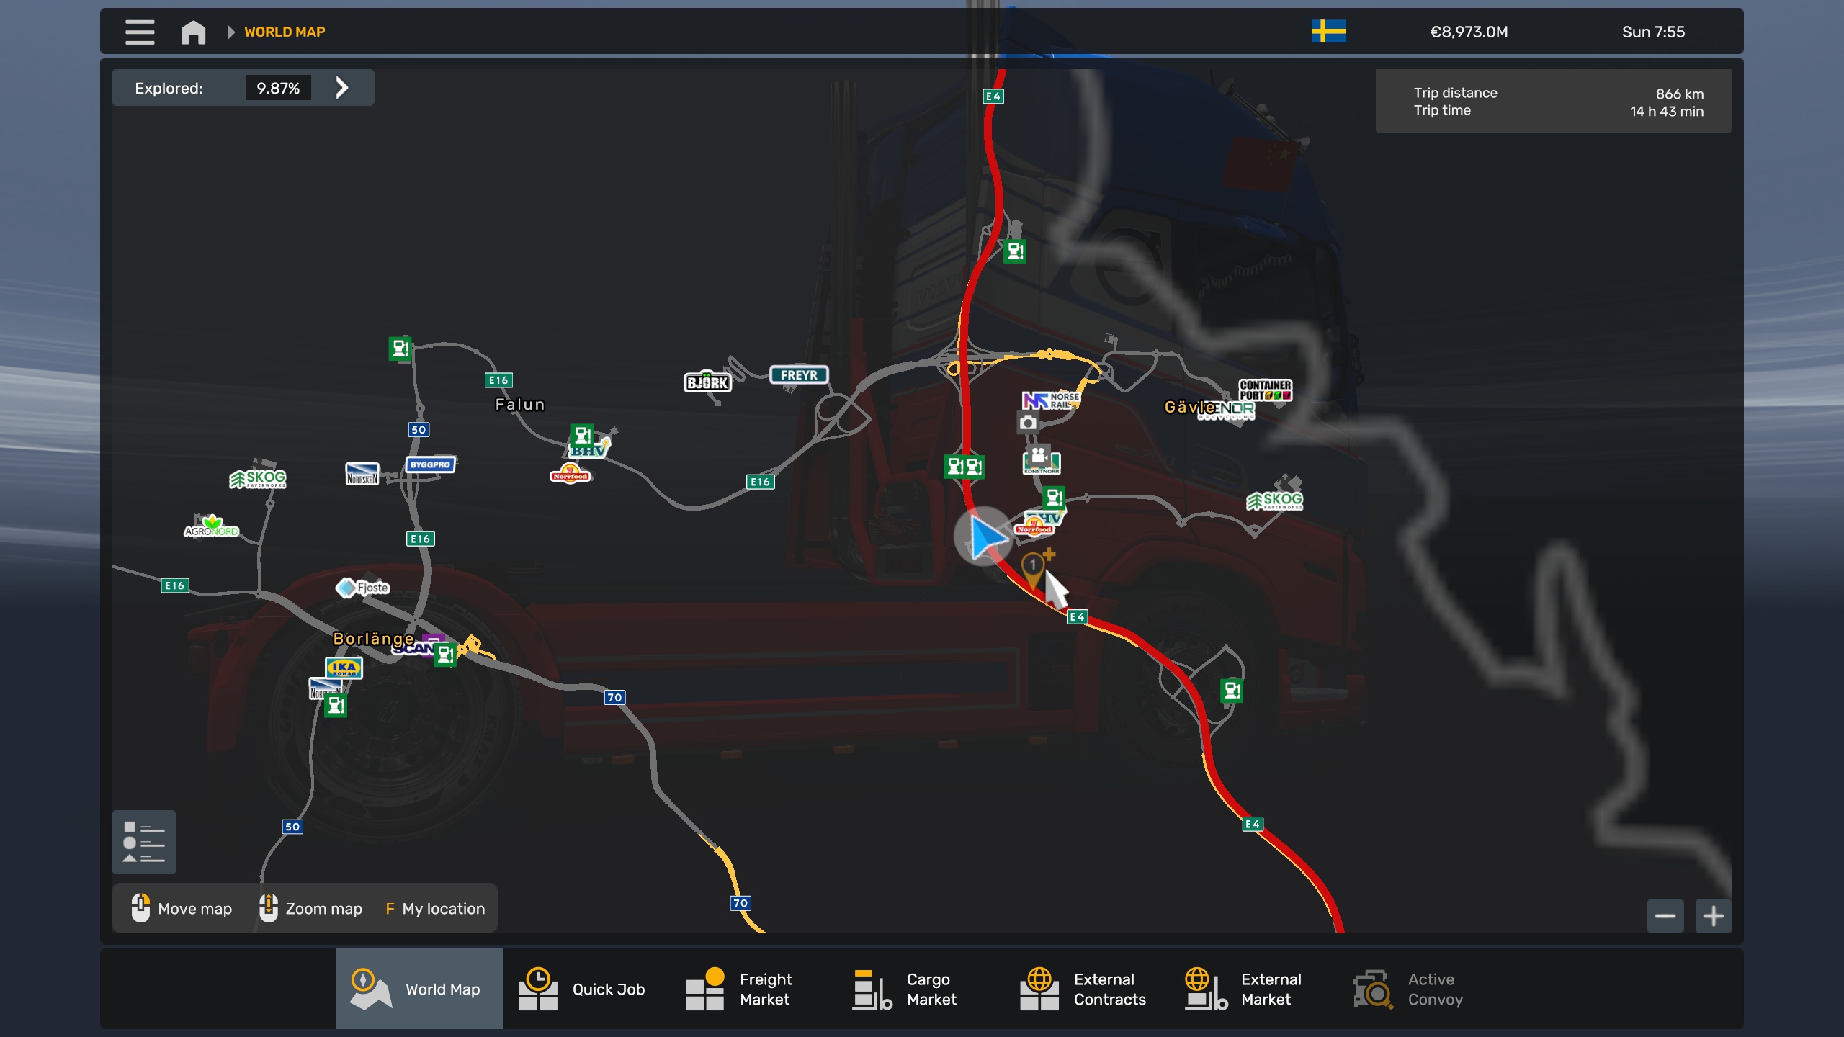Viewport: 1844px width, 1037px height.
Task: Zoom out with the minus button
Action: pos(1665,916)
